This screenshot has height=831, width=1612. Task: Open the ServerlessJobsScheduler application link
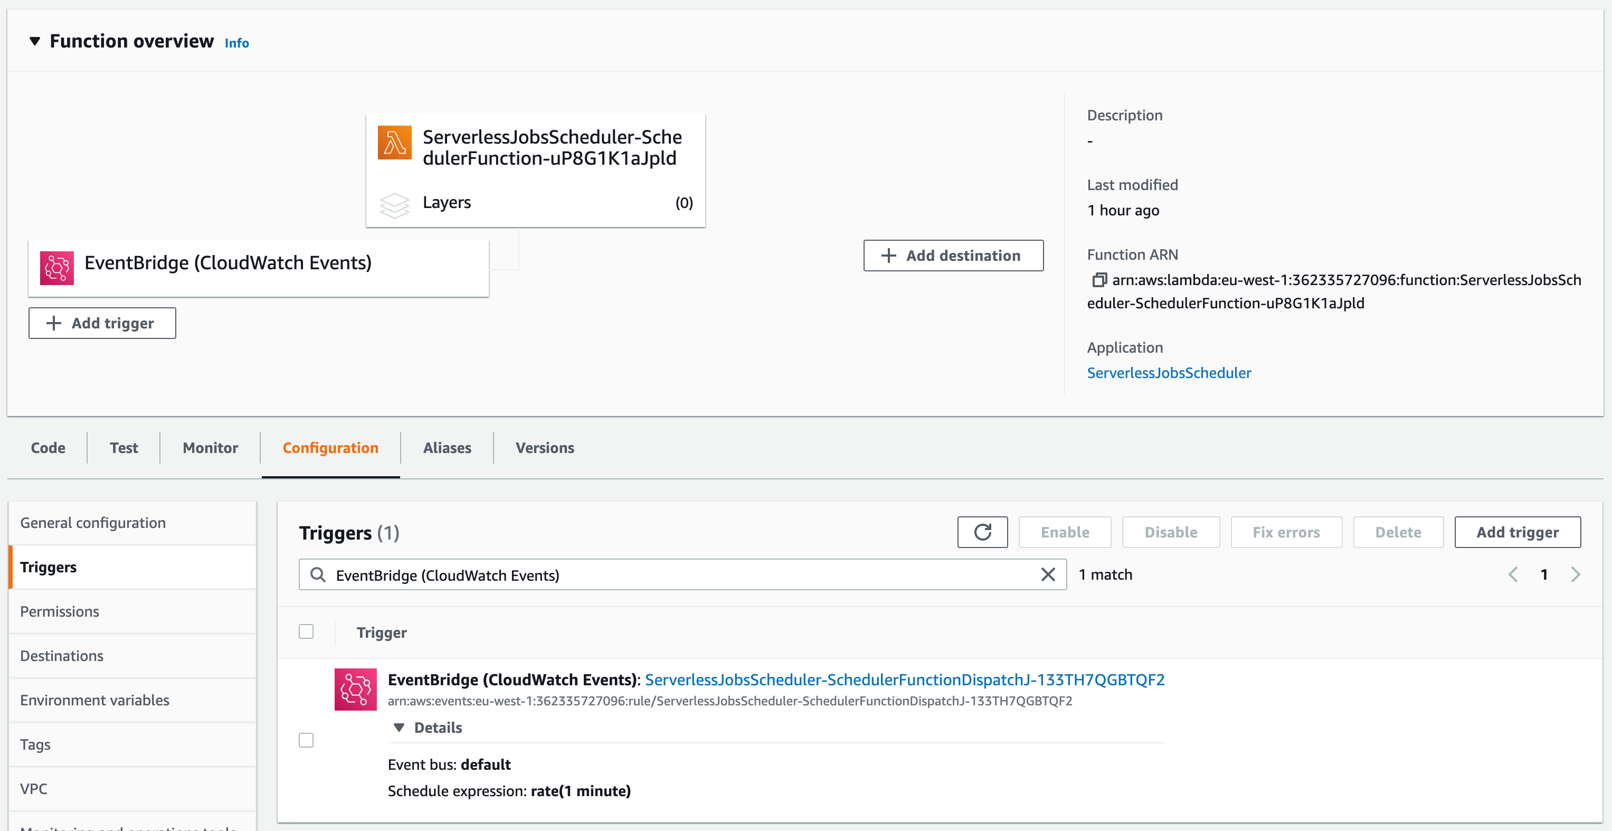[1169, 372]
